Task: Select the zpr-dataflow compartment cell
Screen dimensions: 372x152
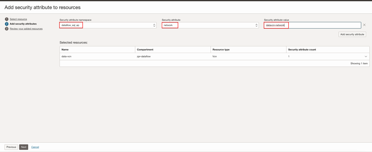Action: point(173,56)
